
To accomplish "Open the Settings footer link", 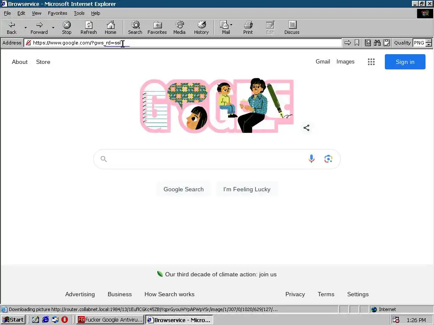I will (x=358, y=295).
